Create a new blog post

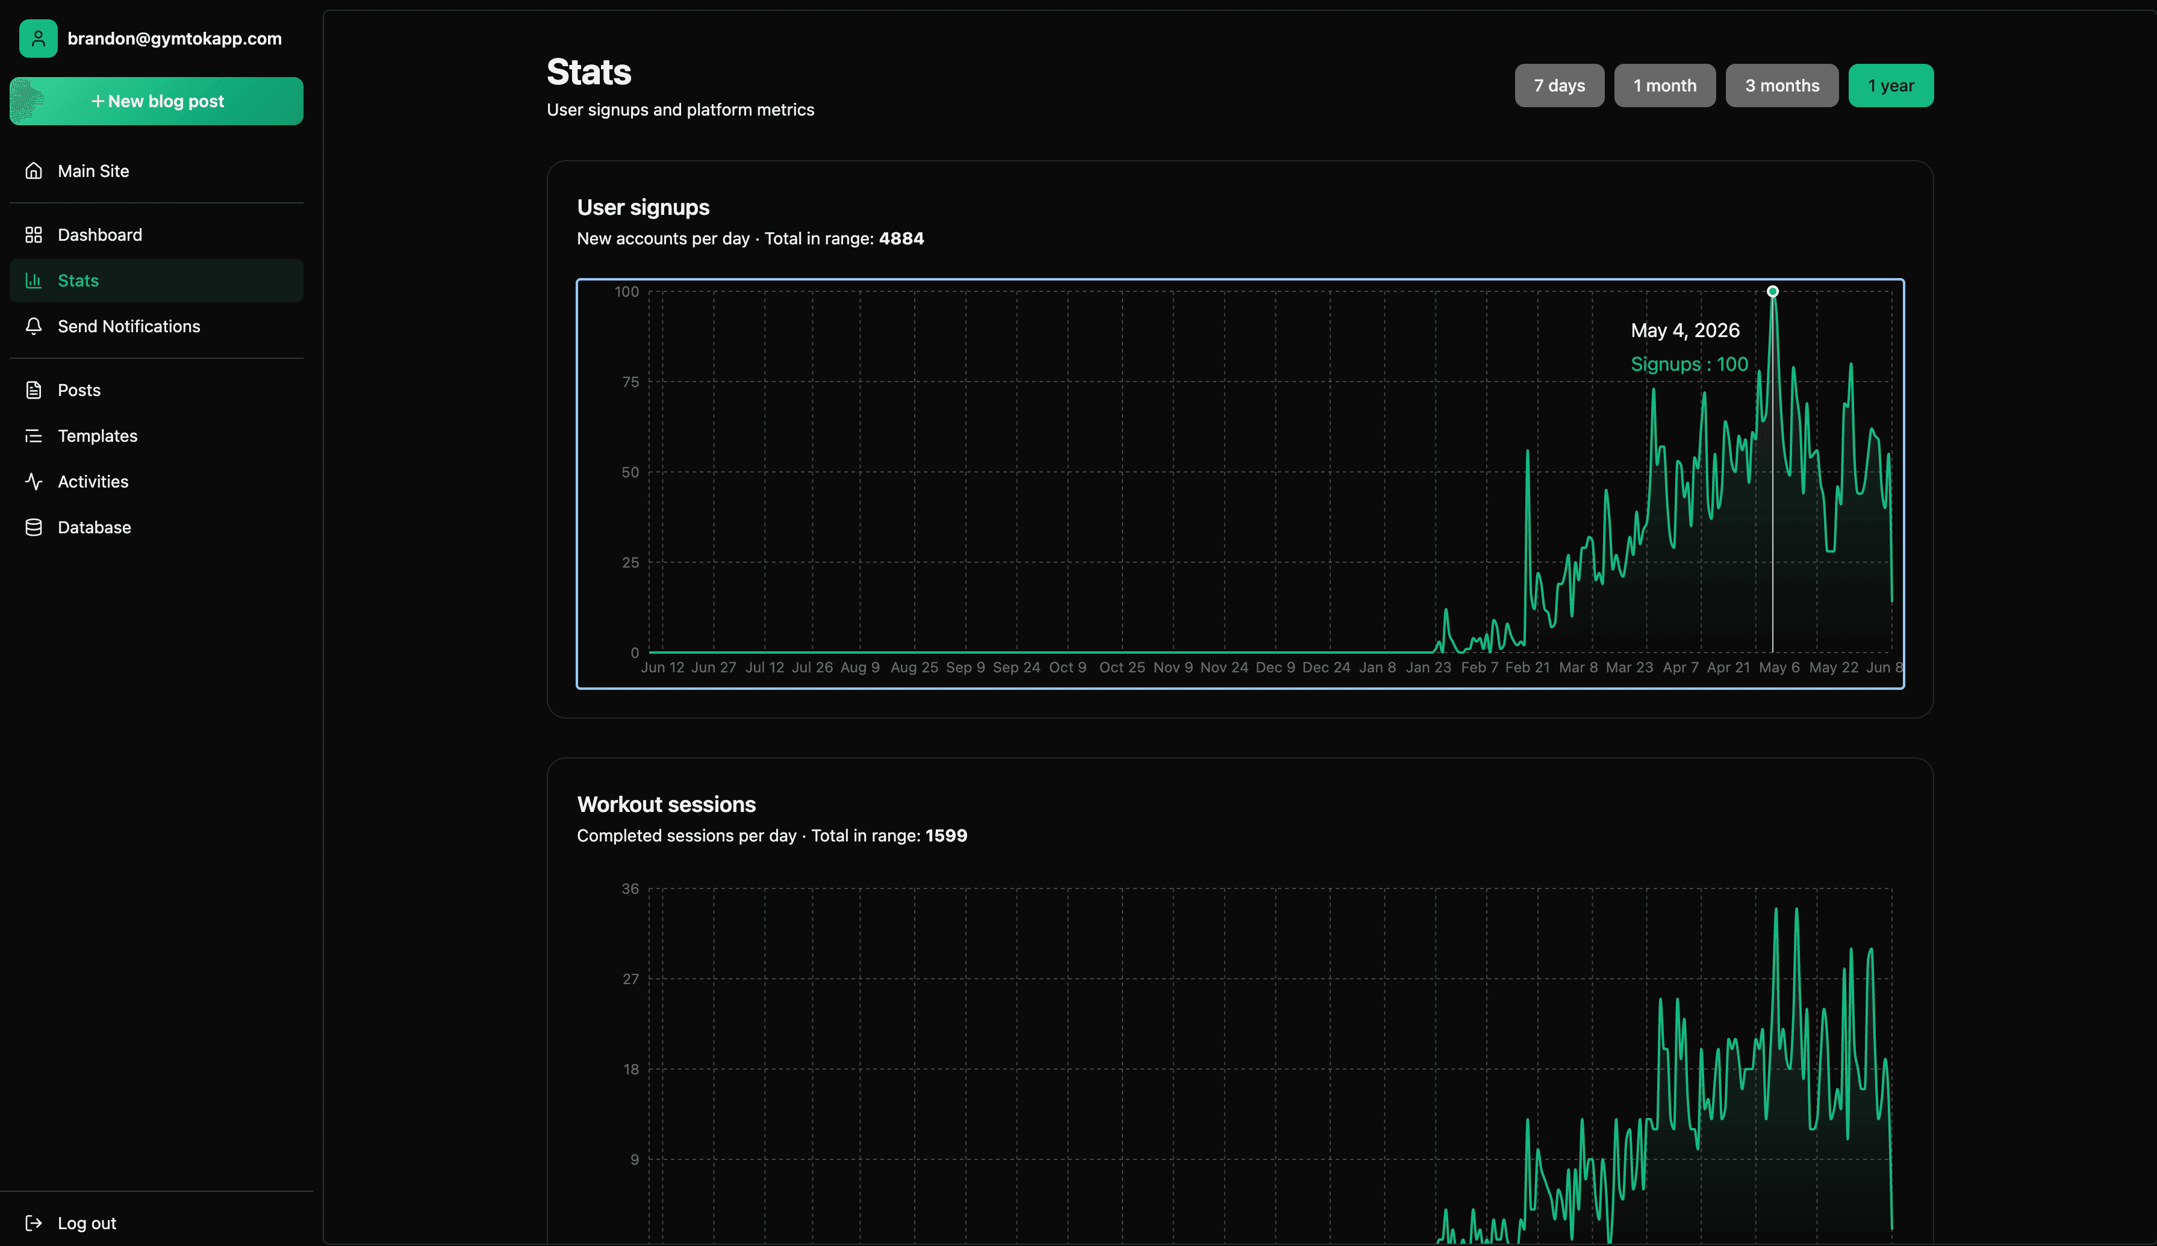pyautogui.click(x=157, y=101)
